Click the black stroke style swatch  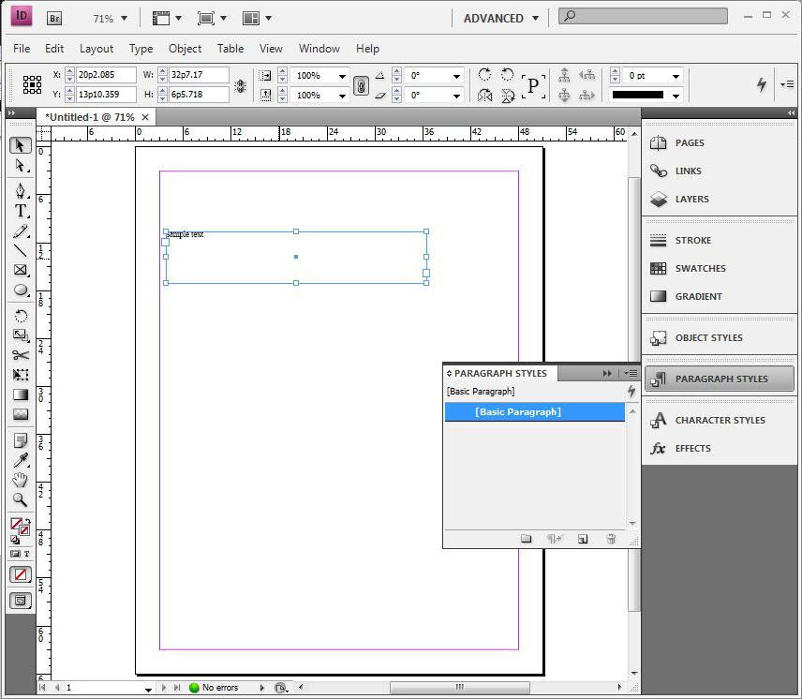click(x=638, y=96)
